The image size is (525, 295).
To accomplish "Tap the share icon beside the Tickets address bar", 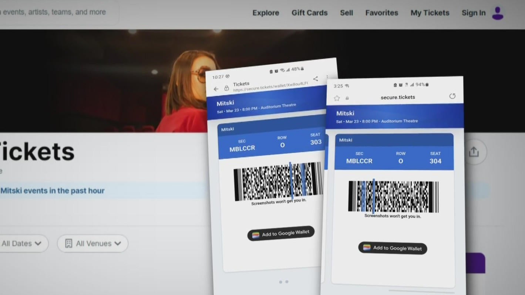I will pyautogui.click(x=316, y=79).
